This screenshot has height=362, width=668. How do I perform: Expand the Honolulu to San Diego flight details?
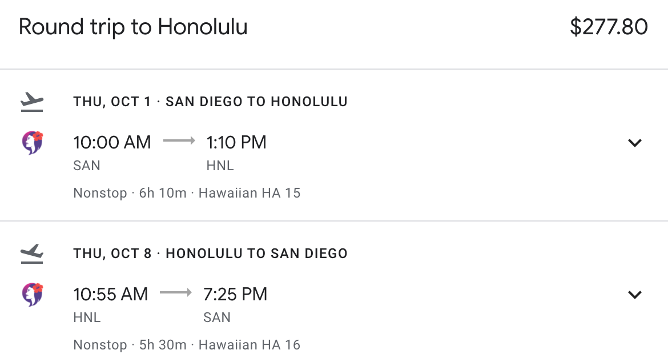[x=635, y=295]
